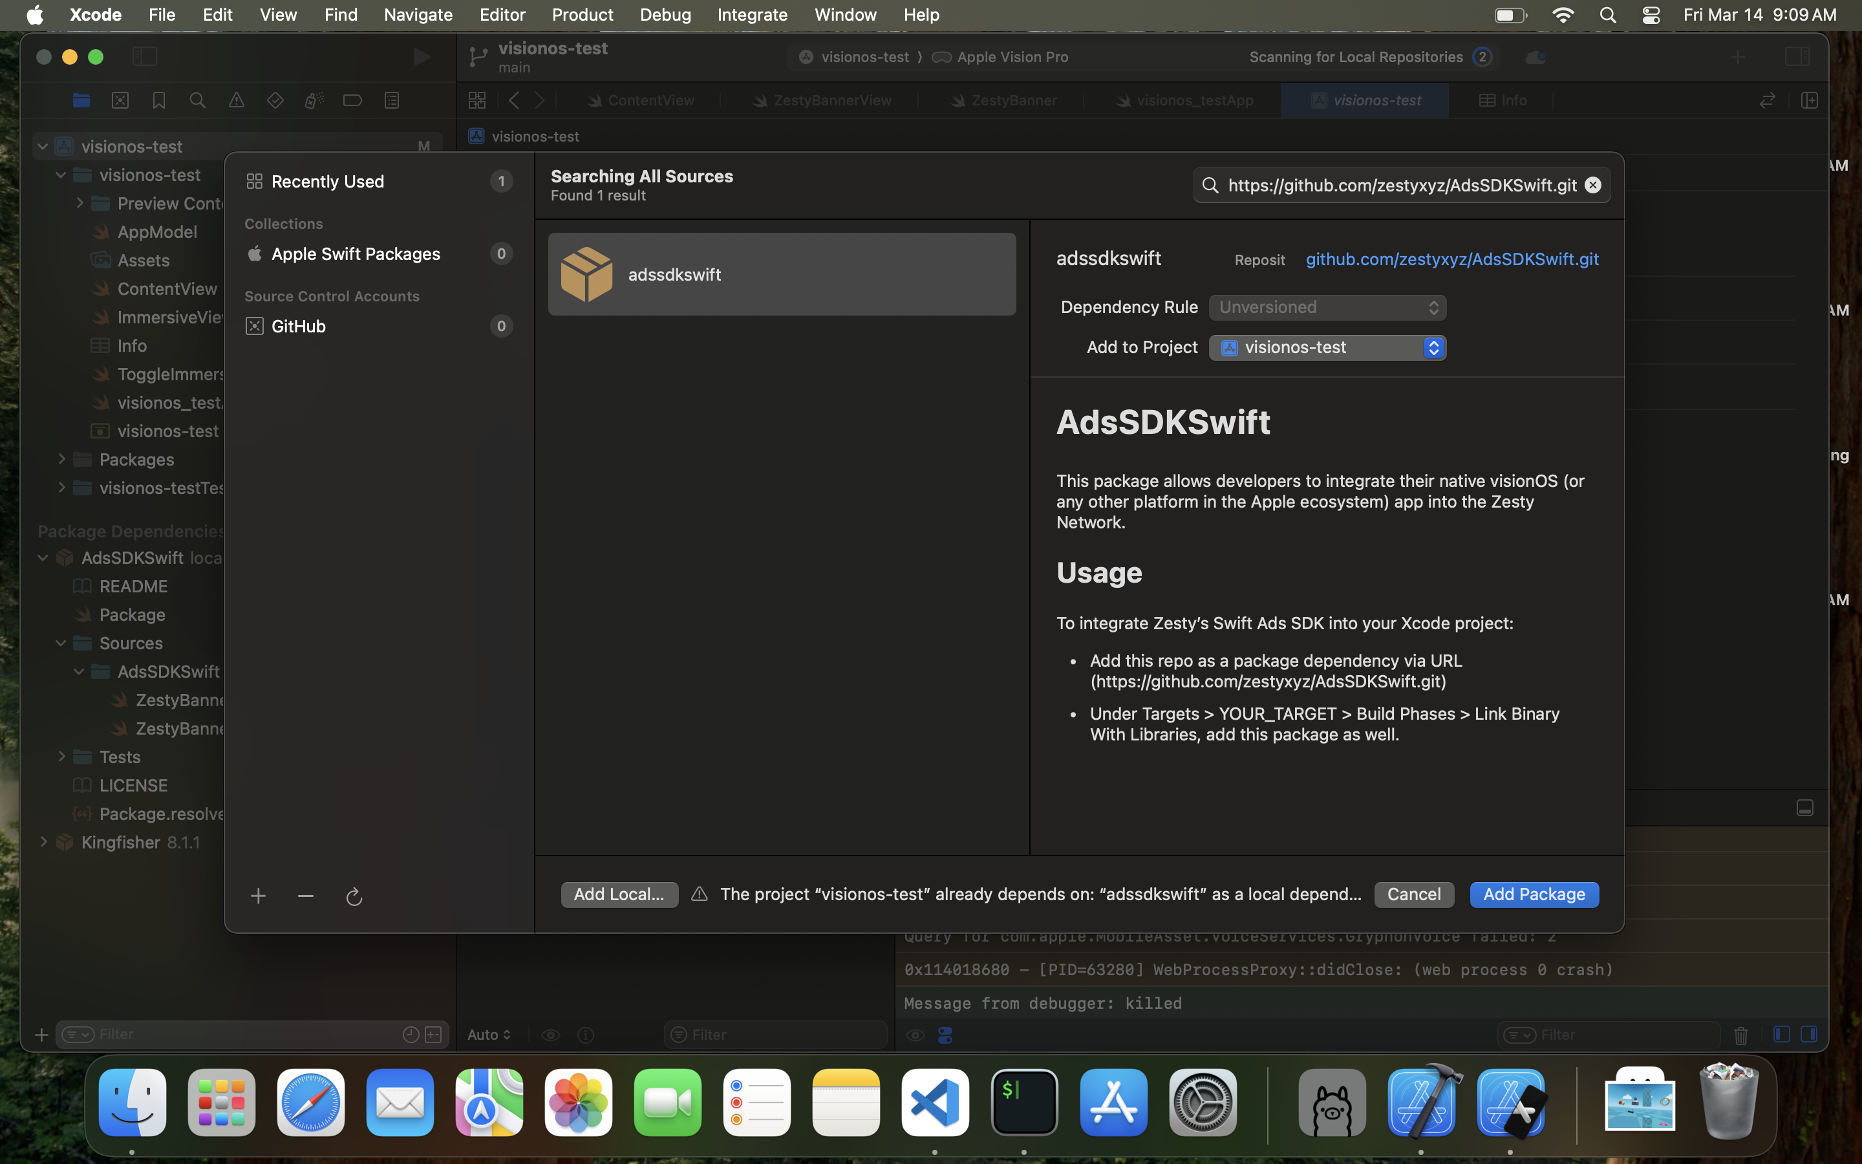Screen dimensions: 1862x1164
Task: Open the related items grid icon in editor
Action: point(477,100)
